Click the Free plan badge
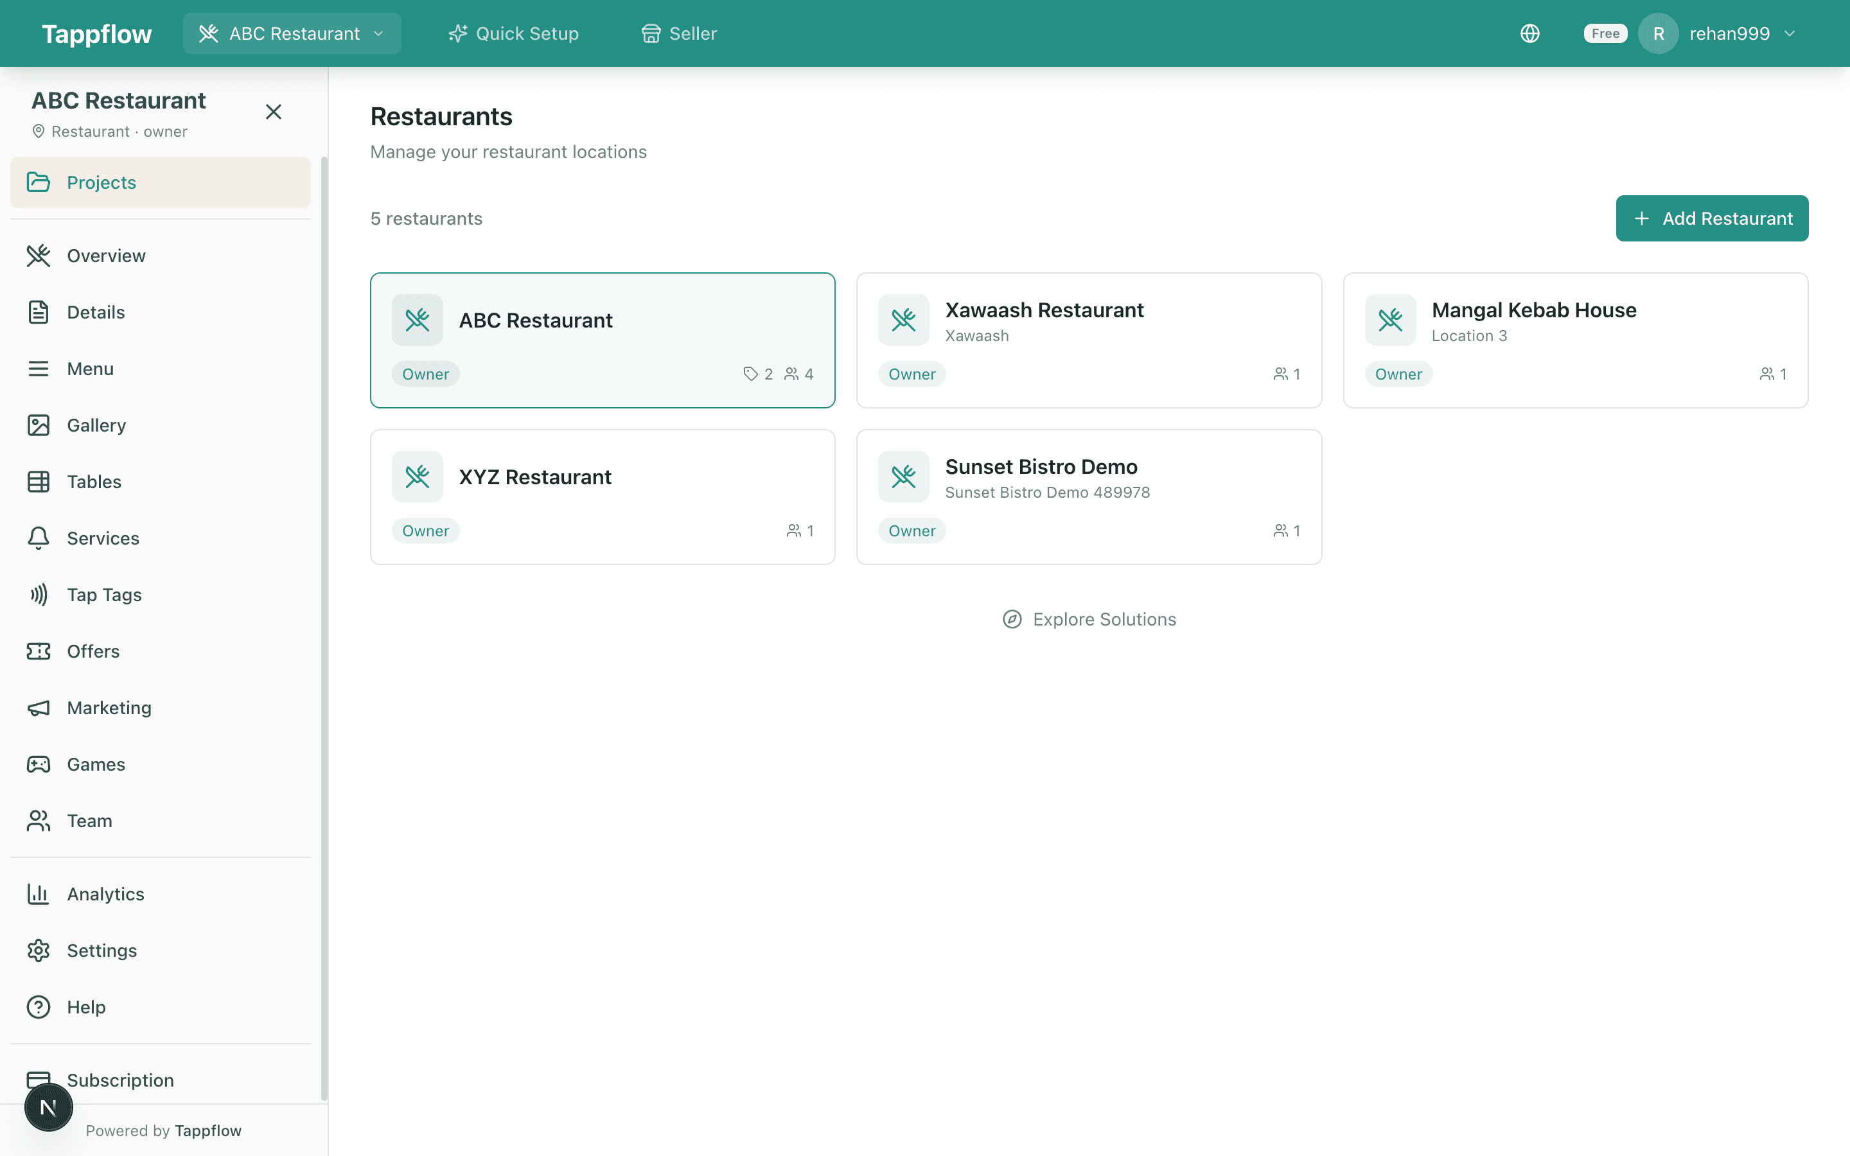This screenshot has width=1850, height=1156. (1605, 33)
